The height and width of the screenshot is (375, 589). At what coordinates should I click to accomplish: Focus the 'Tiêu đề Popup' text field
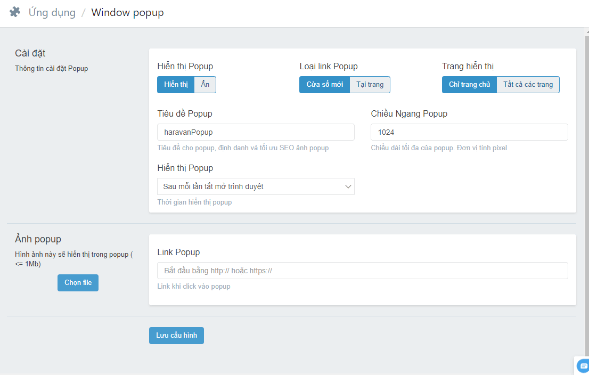click(x=256, y=132)
